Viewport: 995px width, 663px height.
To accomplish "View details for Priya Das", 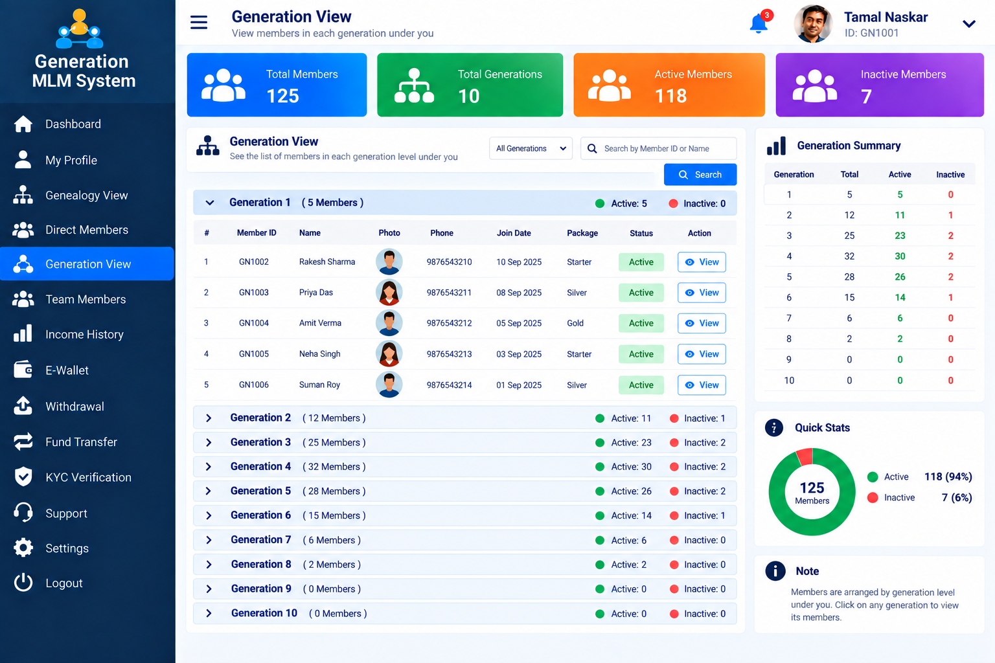I will tap(702, 293).
